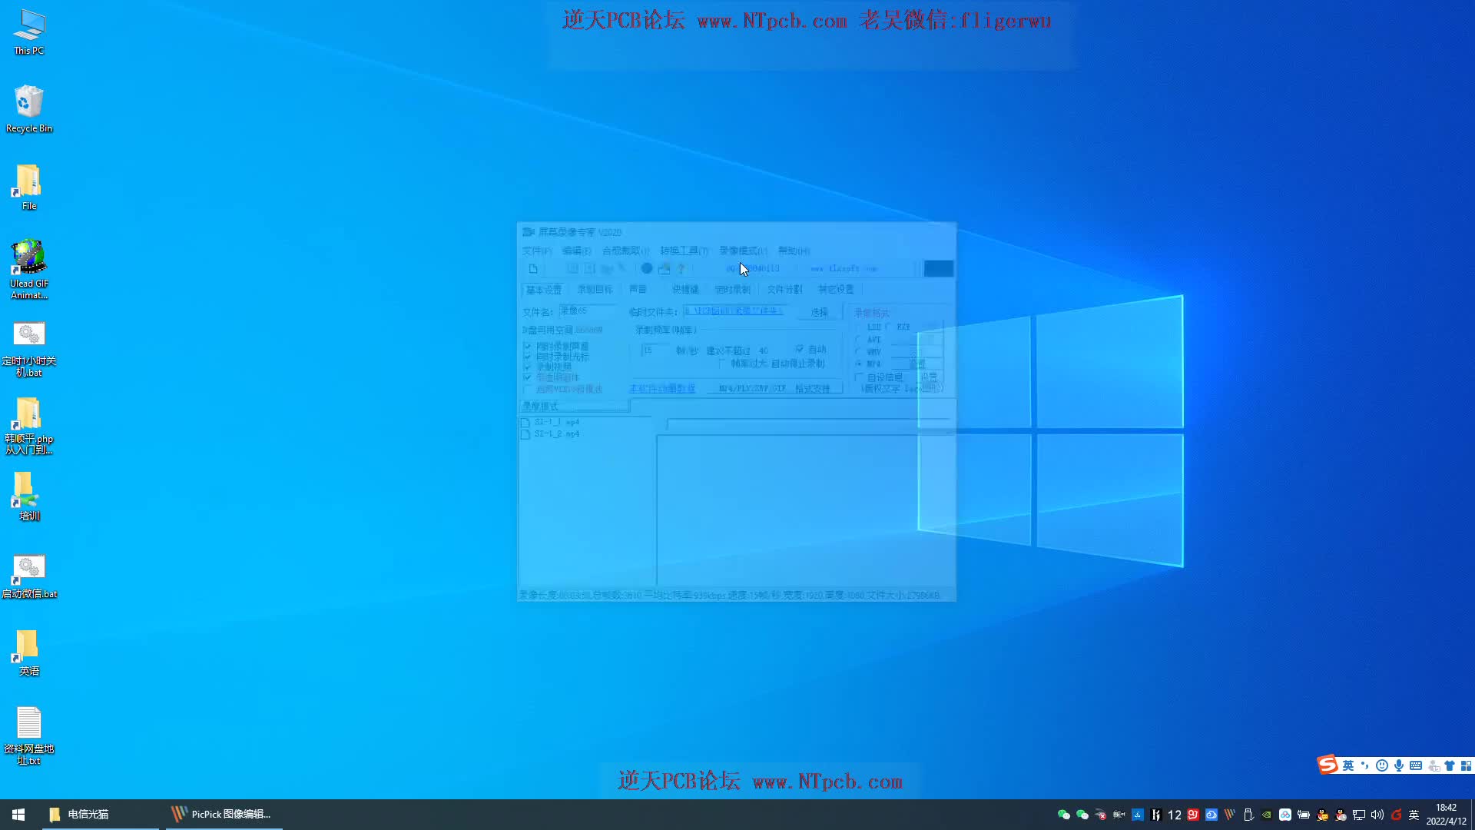
Task: Click round record button in recorder toolbar
Action: (647, 269)
